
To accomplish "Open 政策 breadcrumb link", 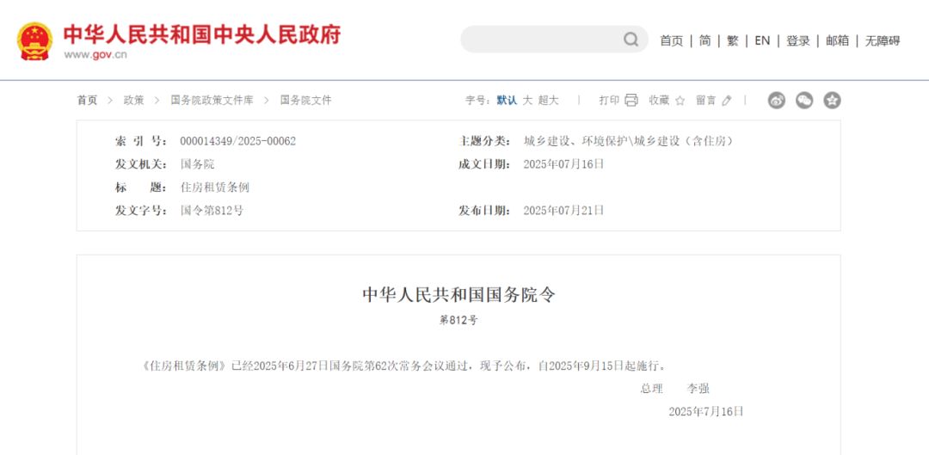I will point(133,100).
